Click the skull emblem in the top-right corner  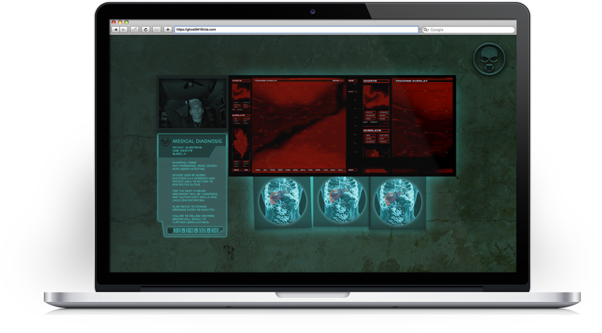489,59
